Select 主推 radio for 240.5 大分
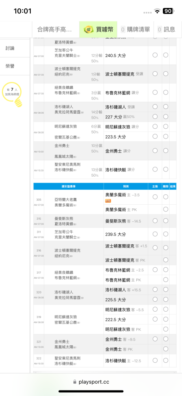The width and height of the screenshot is (182, 396). pos(155,55)
